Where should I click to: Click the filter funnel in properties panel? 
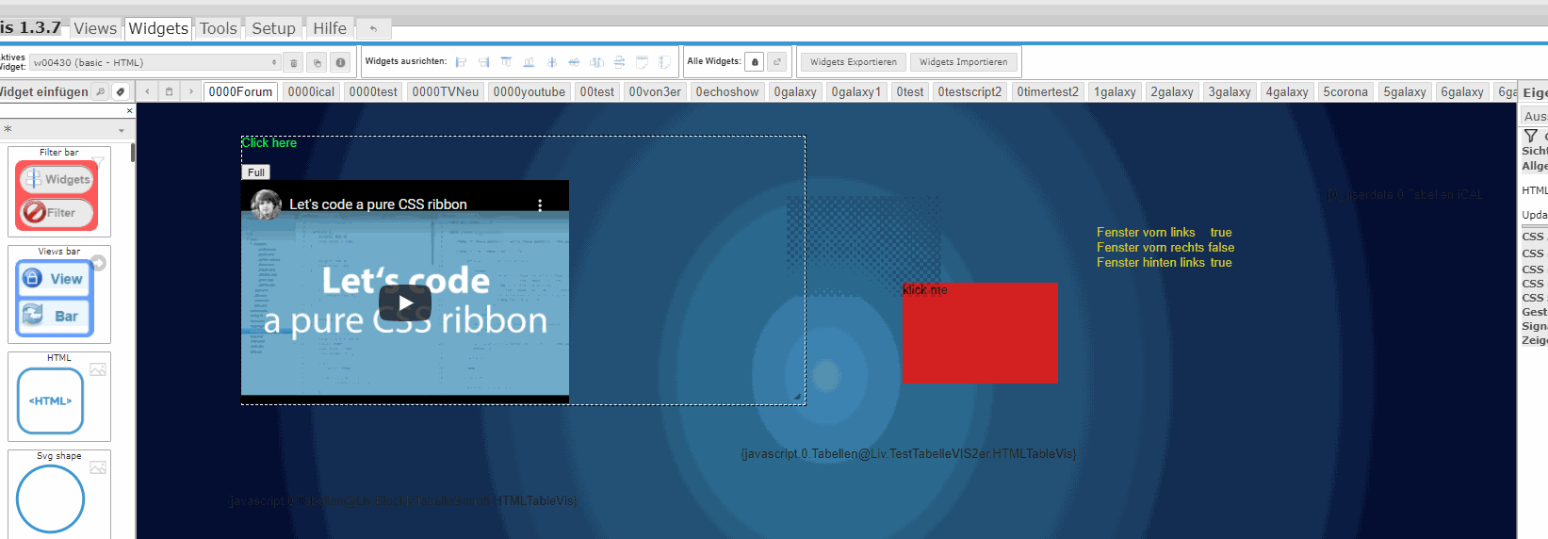pos(1531,136)
